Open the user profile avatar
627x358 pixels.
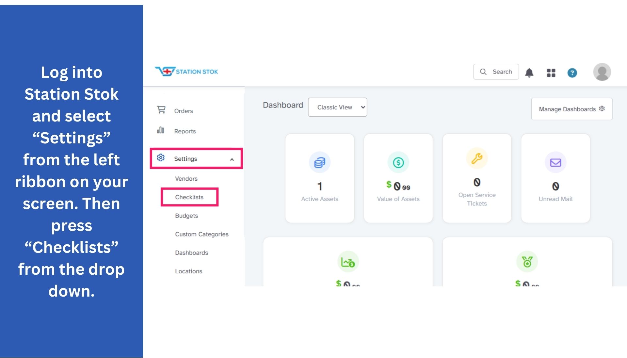[602, 72]
